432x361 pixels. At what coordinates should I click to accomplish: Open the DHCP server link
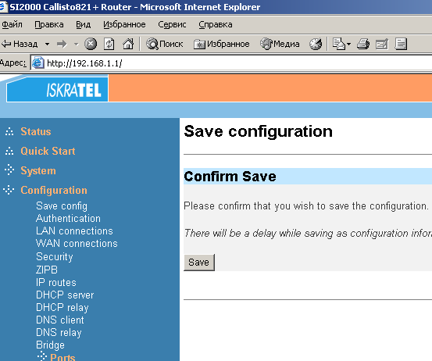click(x=65, y=295)
